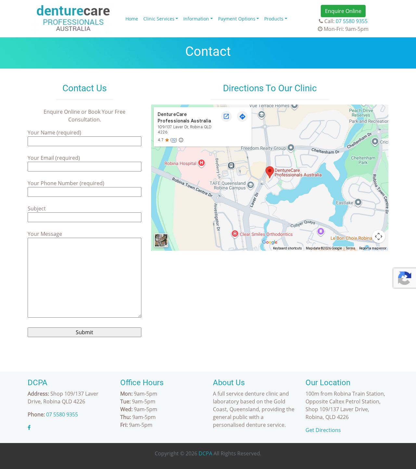This screenshot has width=416, height=469.
Task: Select the Robina Hospital map marker
Action: click(201, 163)
